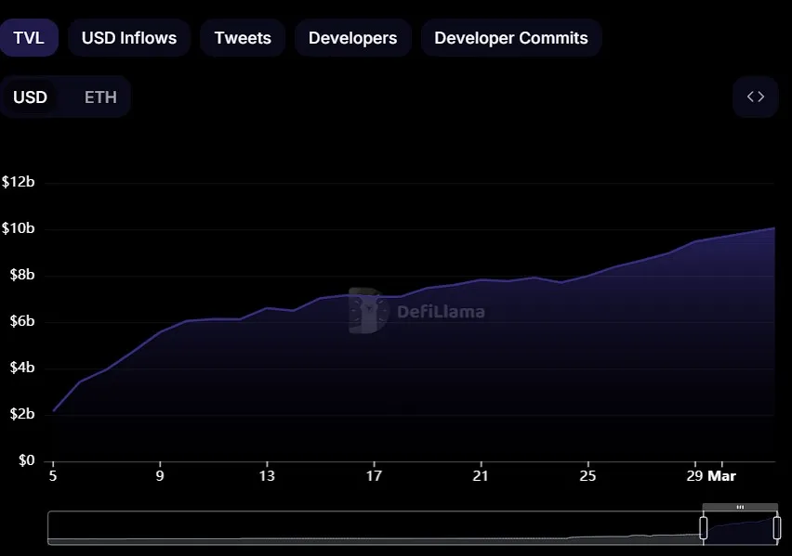Click inside the overview timeline minimap

pyautogui.click(x=375, y=528)
